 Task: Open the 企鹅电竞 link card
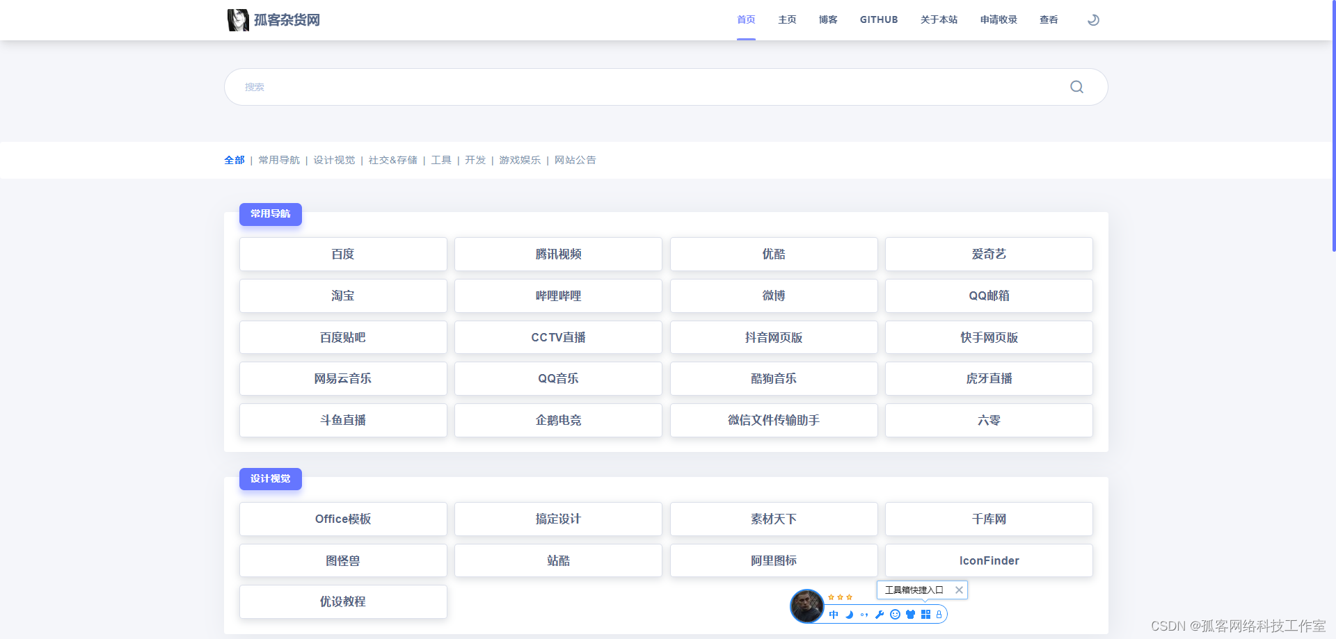558,421
